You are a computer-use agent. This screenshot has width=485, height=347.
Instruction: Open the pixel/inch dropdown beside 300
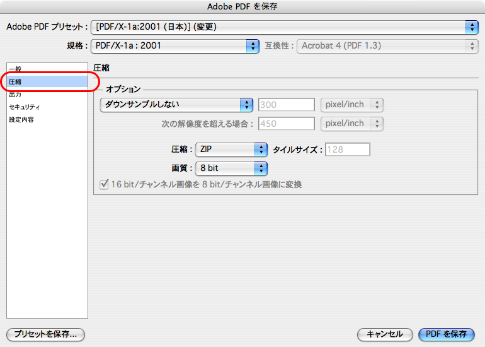[352, 105]
